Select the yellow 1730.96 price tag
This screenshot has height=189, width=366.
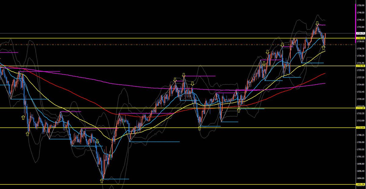[360, 66]
